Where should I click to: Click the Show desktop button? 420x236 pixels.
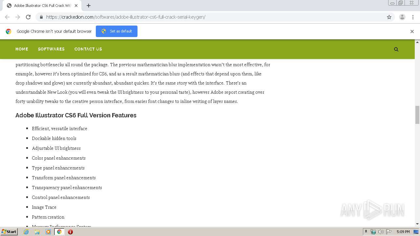416,232
